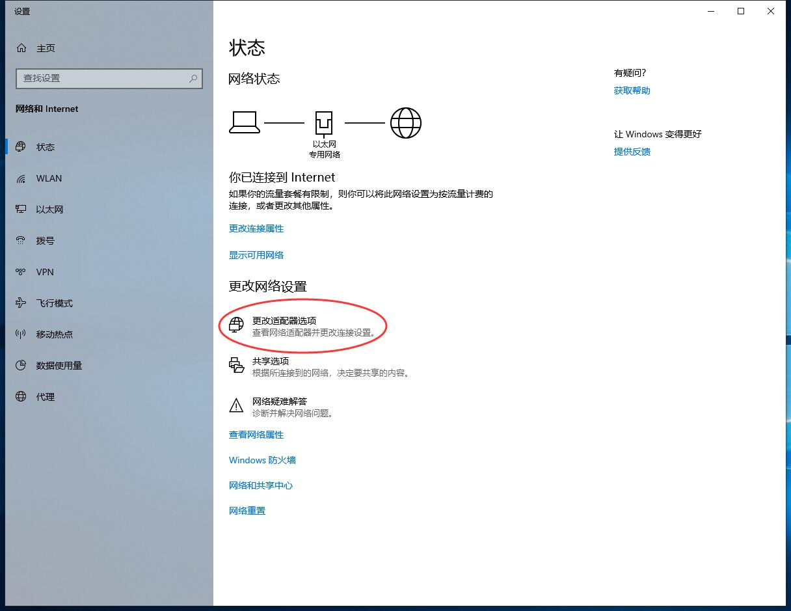This screenshot has width=791, height=611.
Task: Click the laptop icon in network diagram
Action: pos(245,122)
